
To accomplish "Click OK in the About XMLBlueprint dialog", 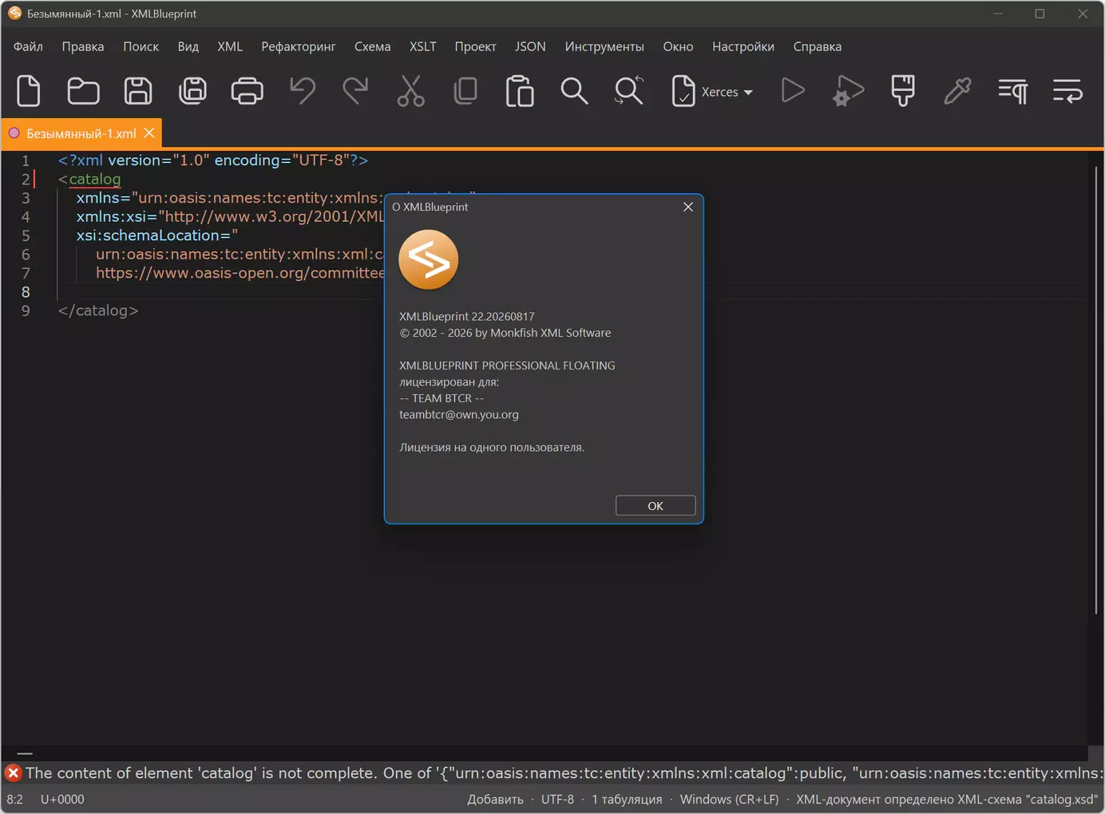I will (x=655, y=506).
